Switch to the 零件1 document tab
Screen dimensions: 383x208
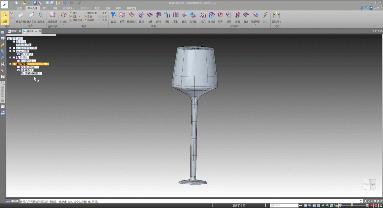(13, 31)
